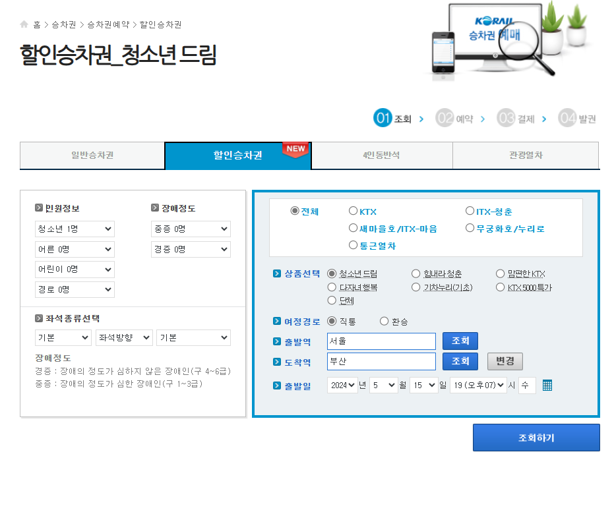Open the departure hour dropdown
Viewport: 614px width, 514px height.
pos(478,385)
